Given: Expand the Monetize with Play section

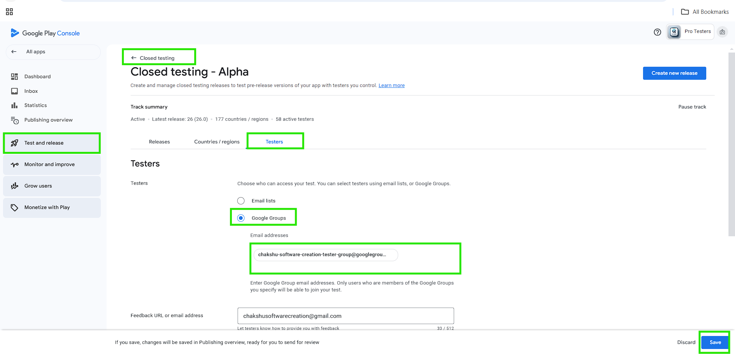Looking at the screenshot, I should 52,207.
